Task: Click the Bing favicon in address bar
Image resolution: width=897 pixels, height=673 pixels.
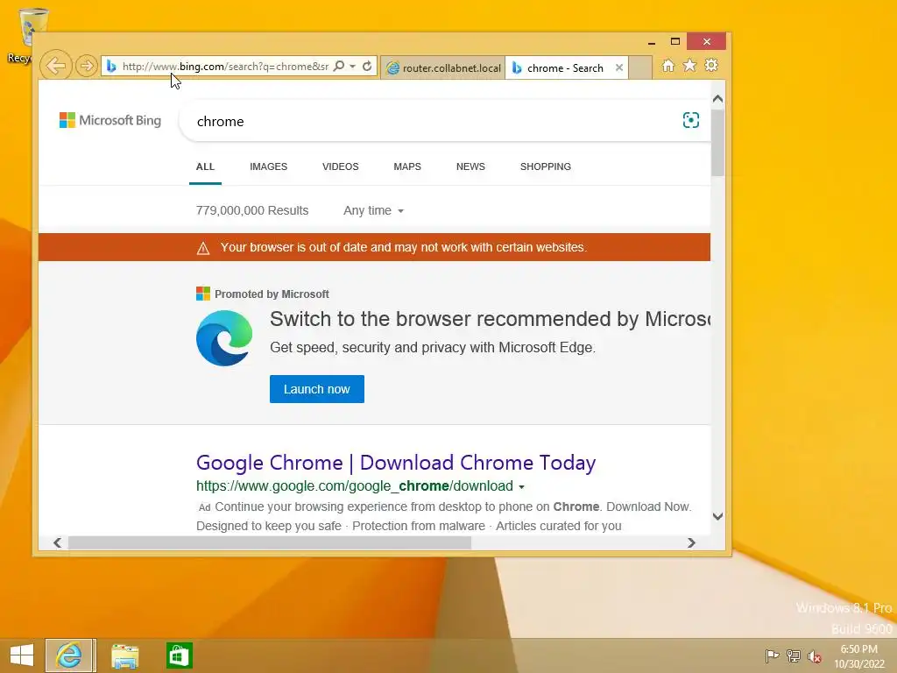Action: [111, 67]
